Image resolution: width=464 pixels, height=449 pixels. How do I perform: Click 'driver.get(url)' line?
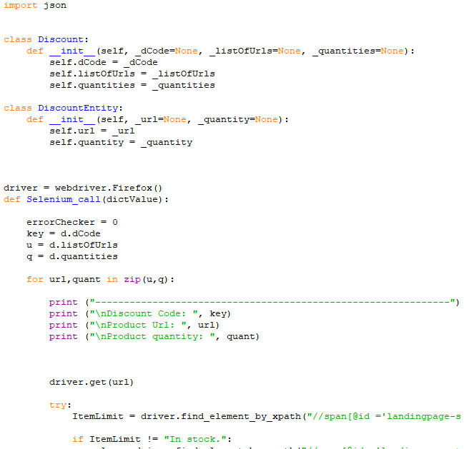(92, 382)
